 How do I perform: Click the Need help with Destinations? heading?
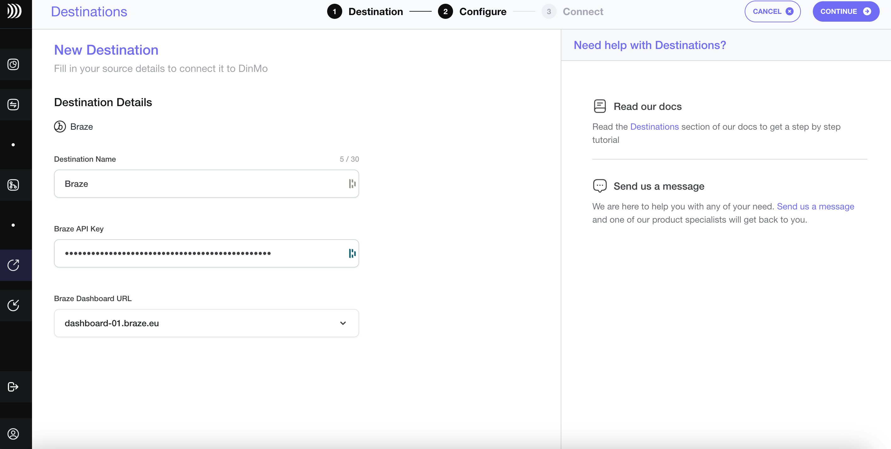coord(650,45)
